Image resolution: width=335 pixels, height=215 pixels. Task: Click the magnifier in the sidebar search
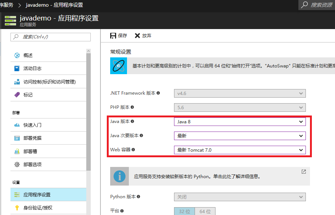[x=16, y=37]
